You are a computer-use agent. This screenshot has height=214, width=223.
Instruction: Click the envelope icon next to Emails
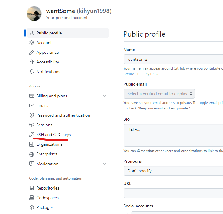point(31,105)
